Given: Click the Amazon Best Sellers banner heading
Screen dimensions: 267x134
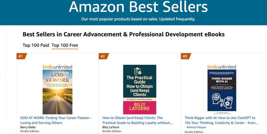Looking at the screenshot, I should 133,7.
